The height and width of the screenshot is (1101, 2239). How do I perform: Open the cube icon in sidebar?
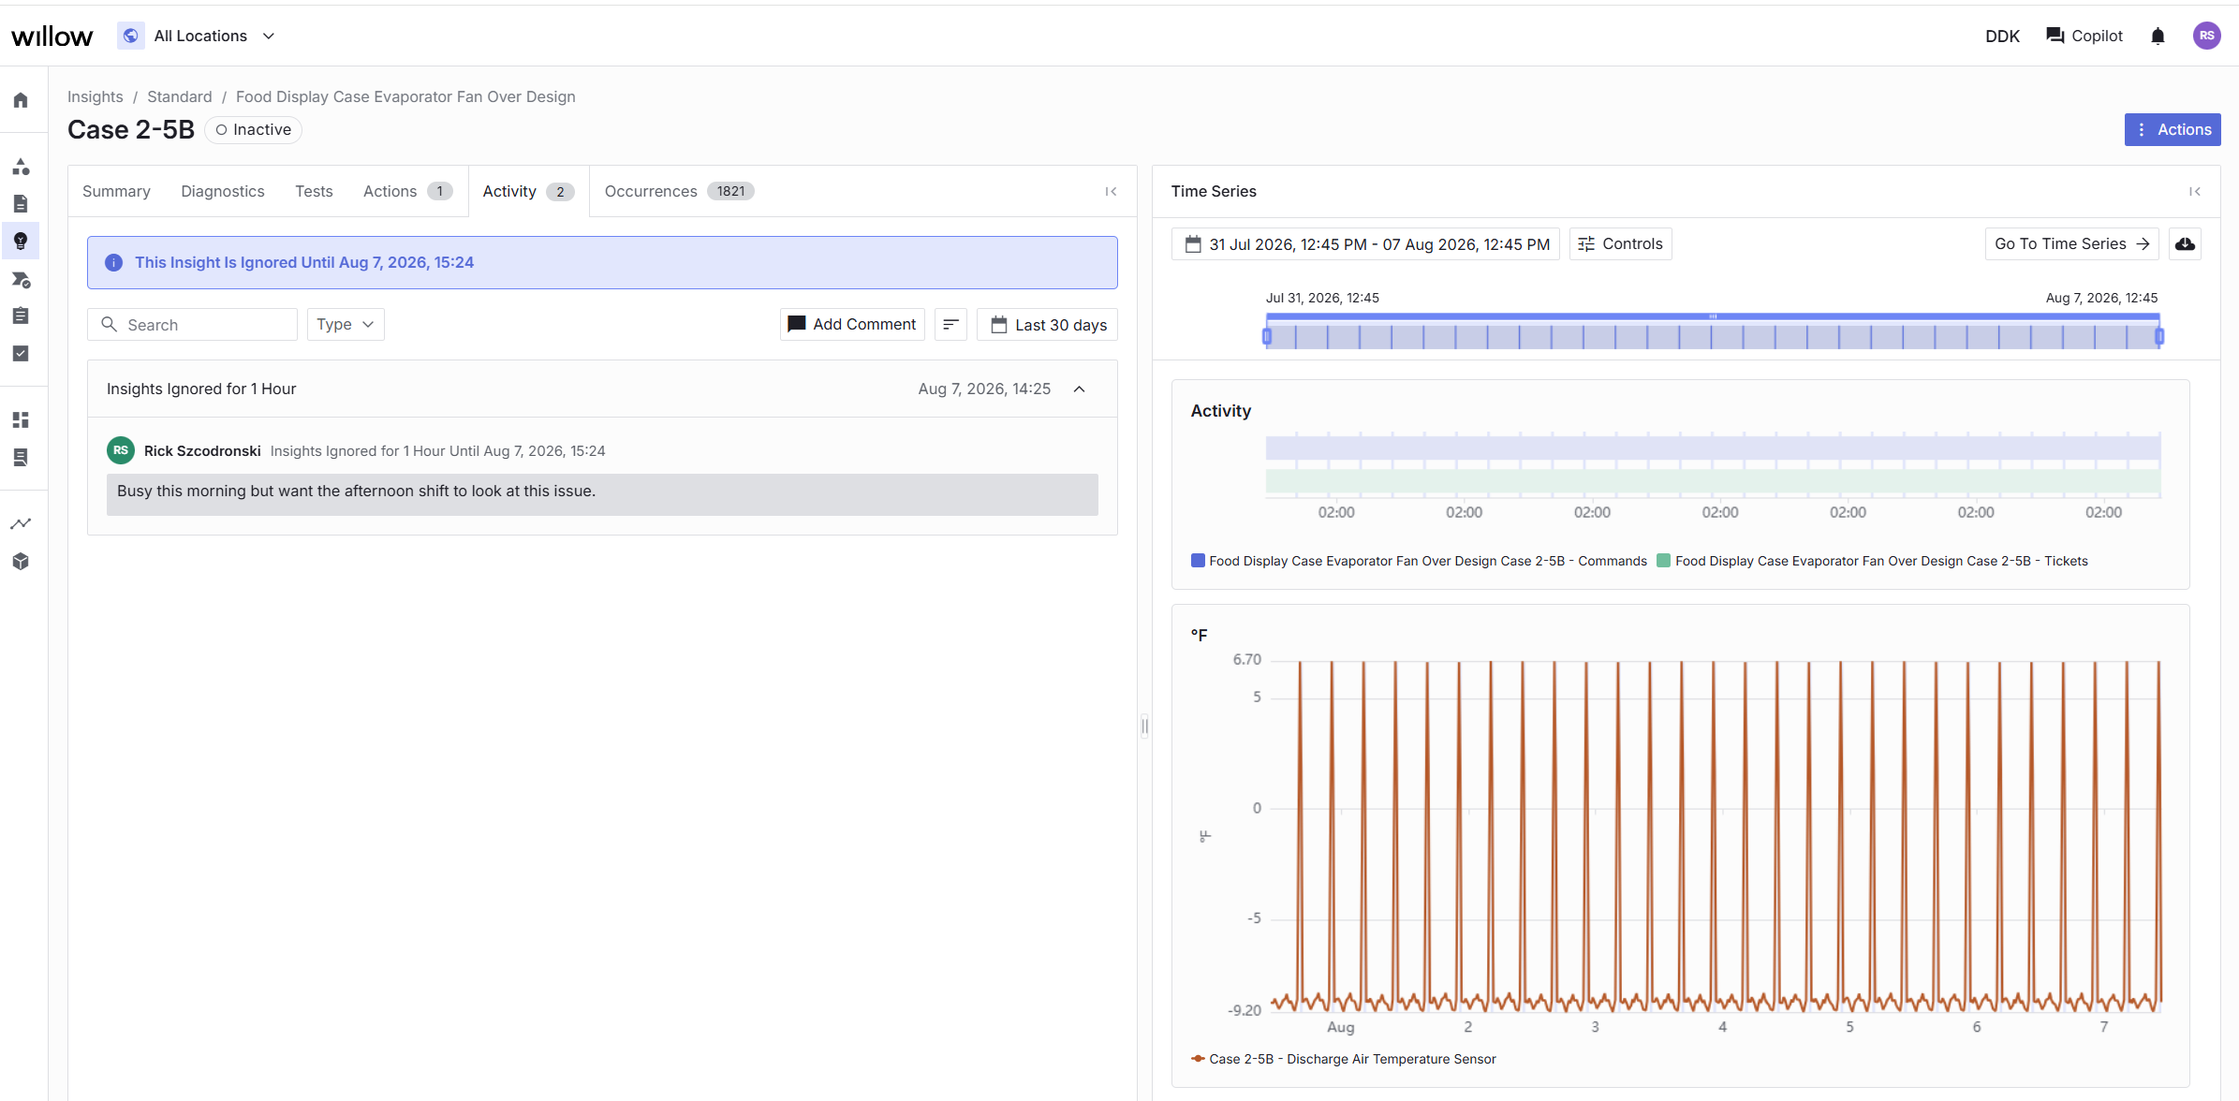21,561
